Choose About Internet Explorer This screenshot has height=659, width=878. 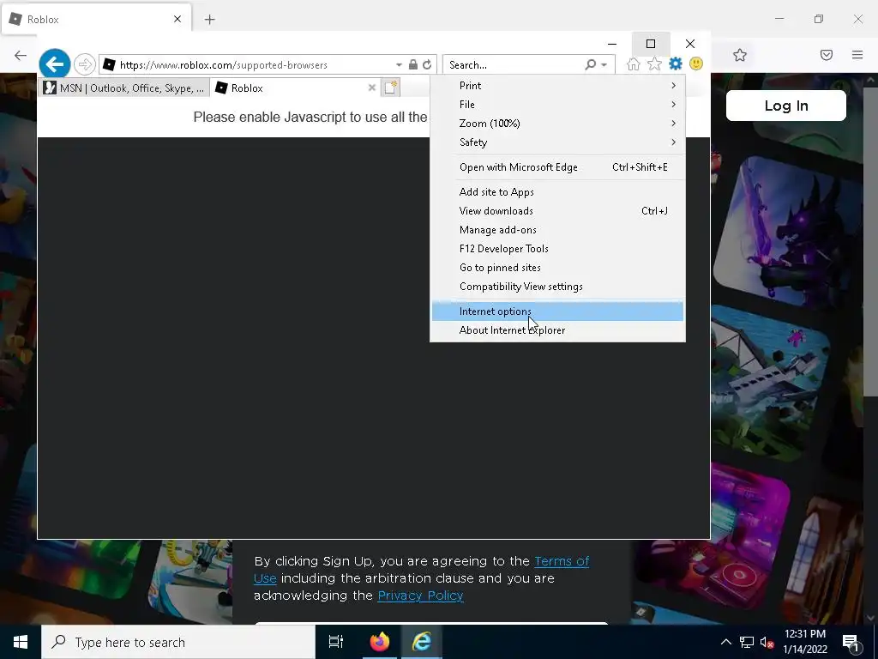coord(557,330)
